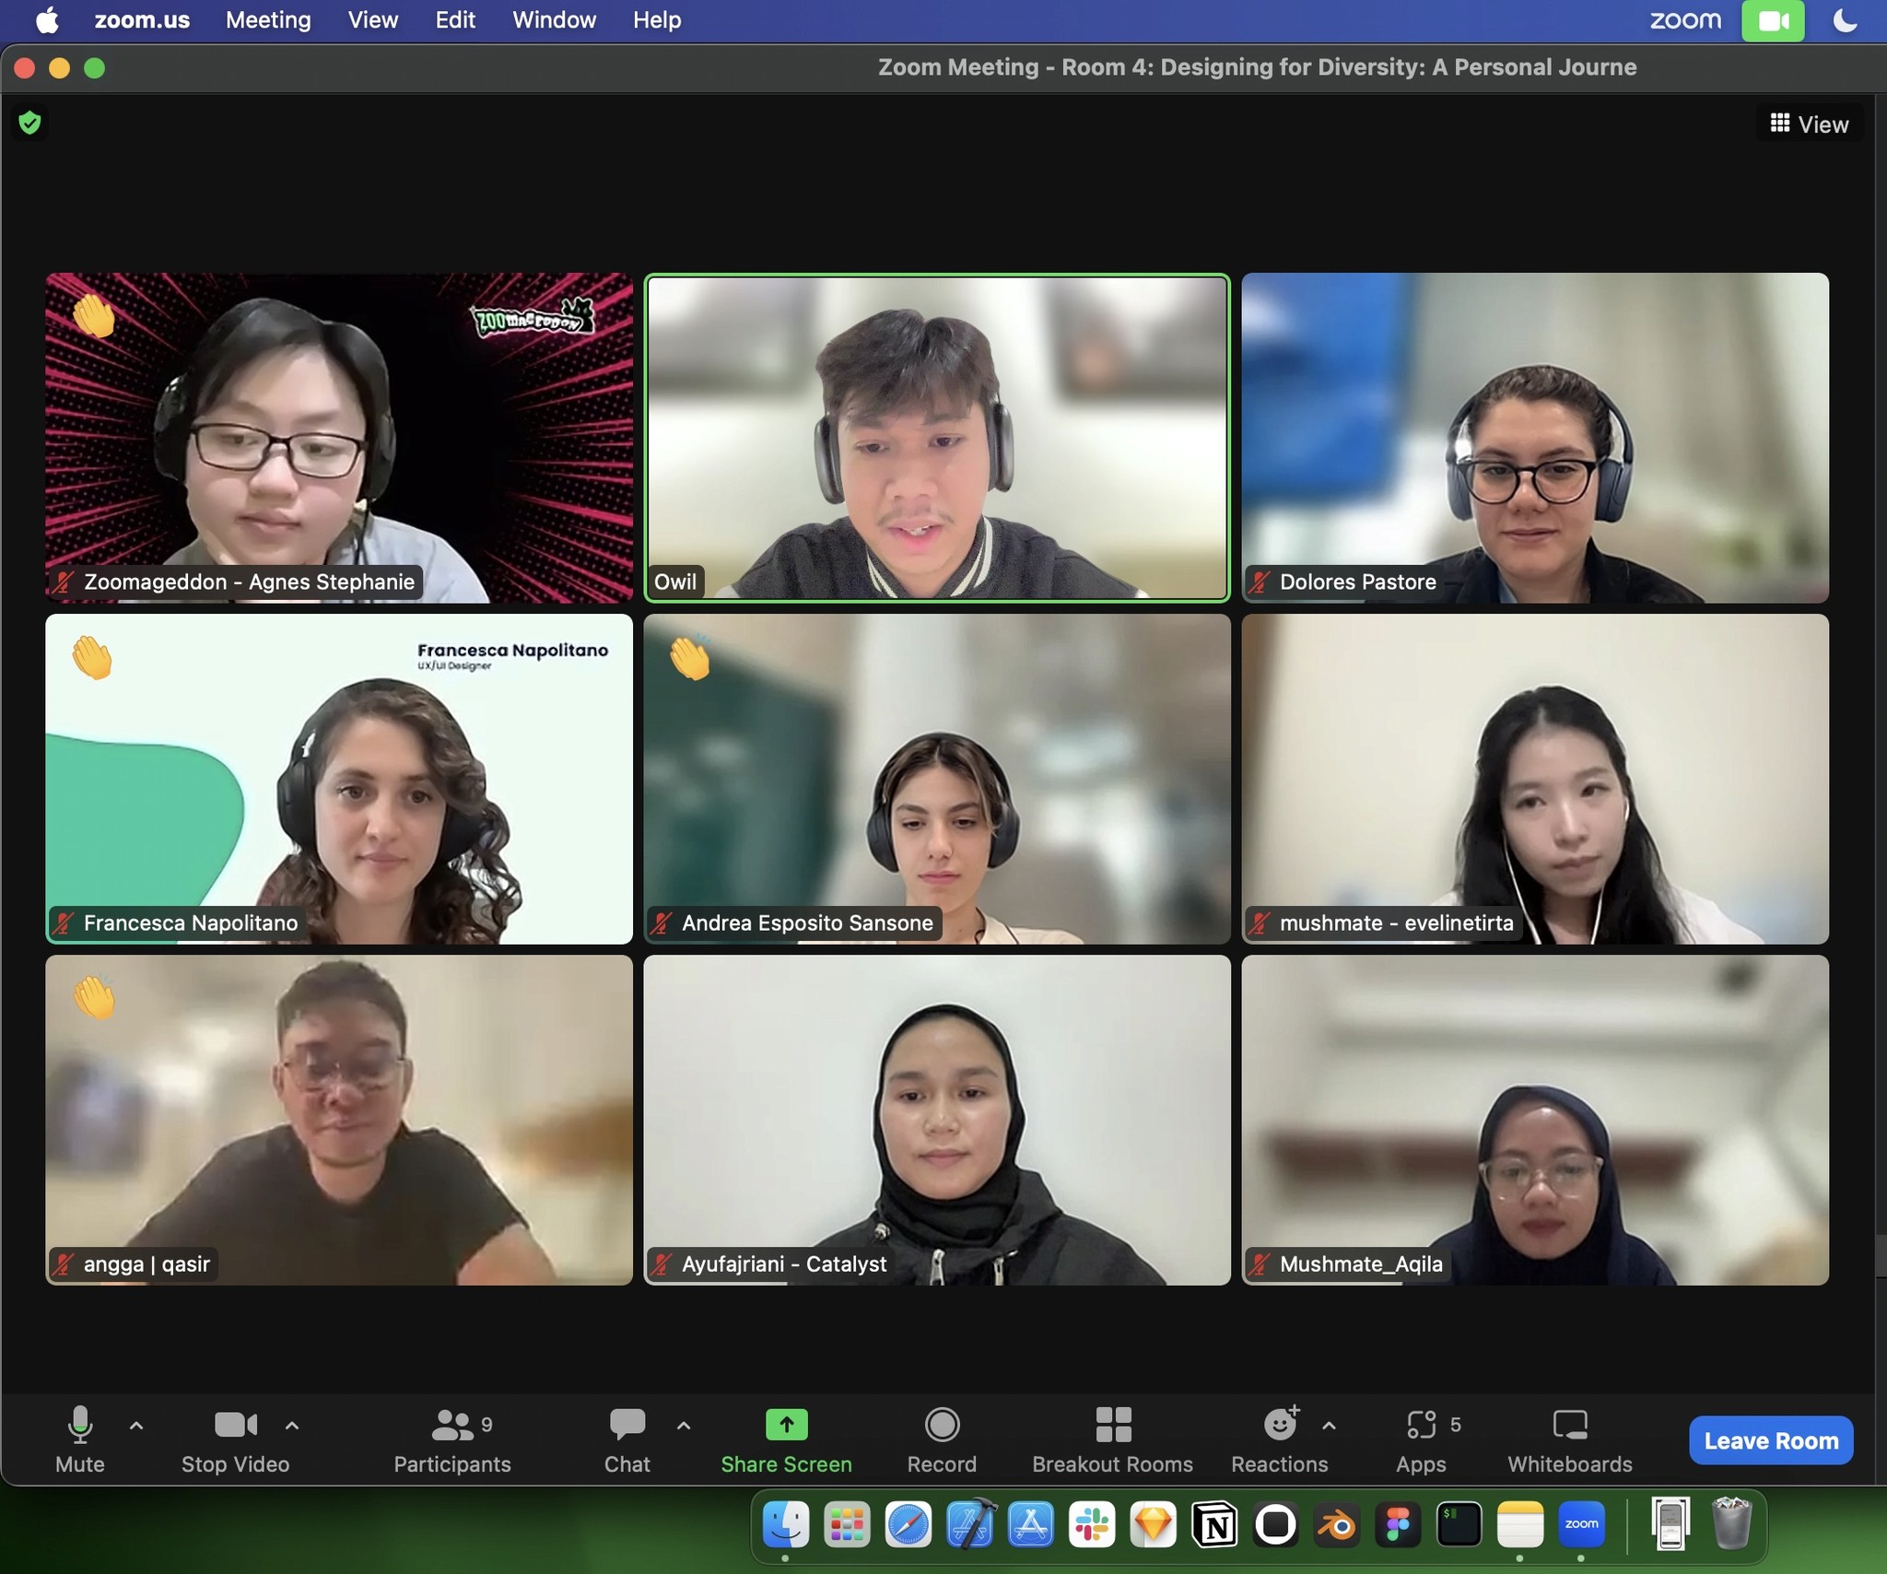Open the Reactions smiley icon

1279,1425
